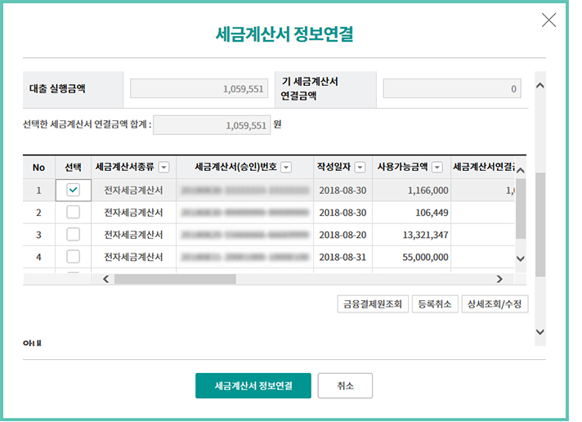This screenshot has width=582, height=422.
Task: Click the 금융결제원조회 button
Action: pos(372,304)
